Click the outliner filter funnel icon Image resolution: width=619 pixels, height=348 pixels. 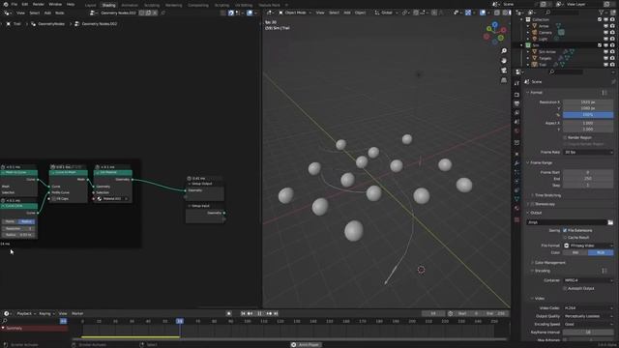pyautogui.click(x=602, y=13)
